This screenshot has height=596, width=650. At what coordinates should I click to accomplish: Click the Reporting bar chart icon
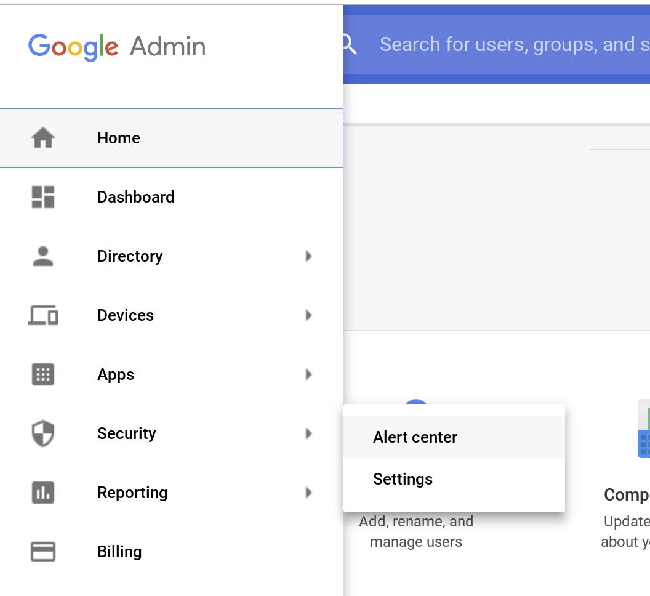[43, 493]
